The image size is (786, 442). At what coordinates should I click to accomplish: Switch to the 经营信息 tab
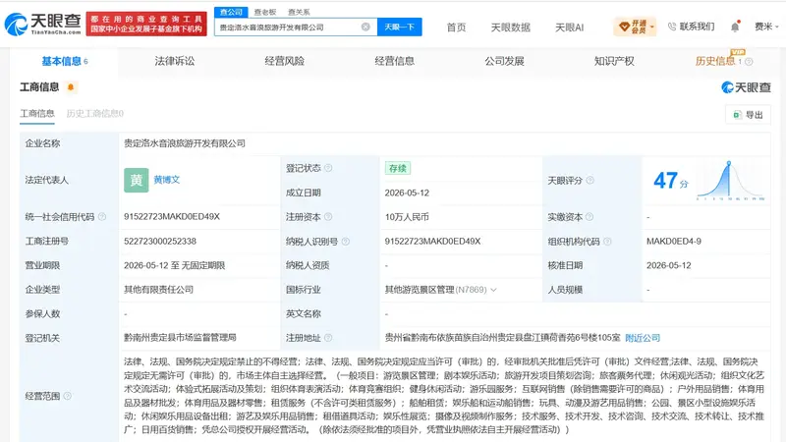[x=395, y=61]
